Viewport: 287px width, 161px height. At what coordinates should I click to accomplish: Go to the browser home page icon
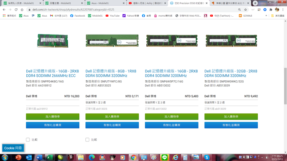[x=22, y=10]
